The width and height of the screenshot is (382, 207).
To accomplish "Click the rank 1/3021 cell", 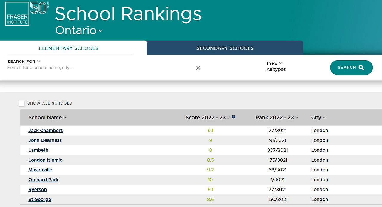I will 278,180.
